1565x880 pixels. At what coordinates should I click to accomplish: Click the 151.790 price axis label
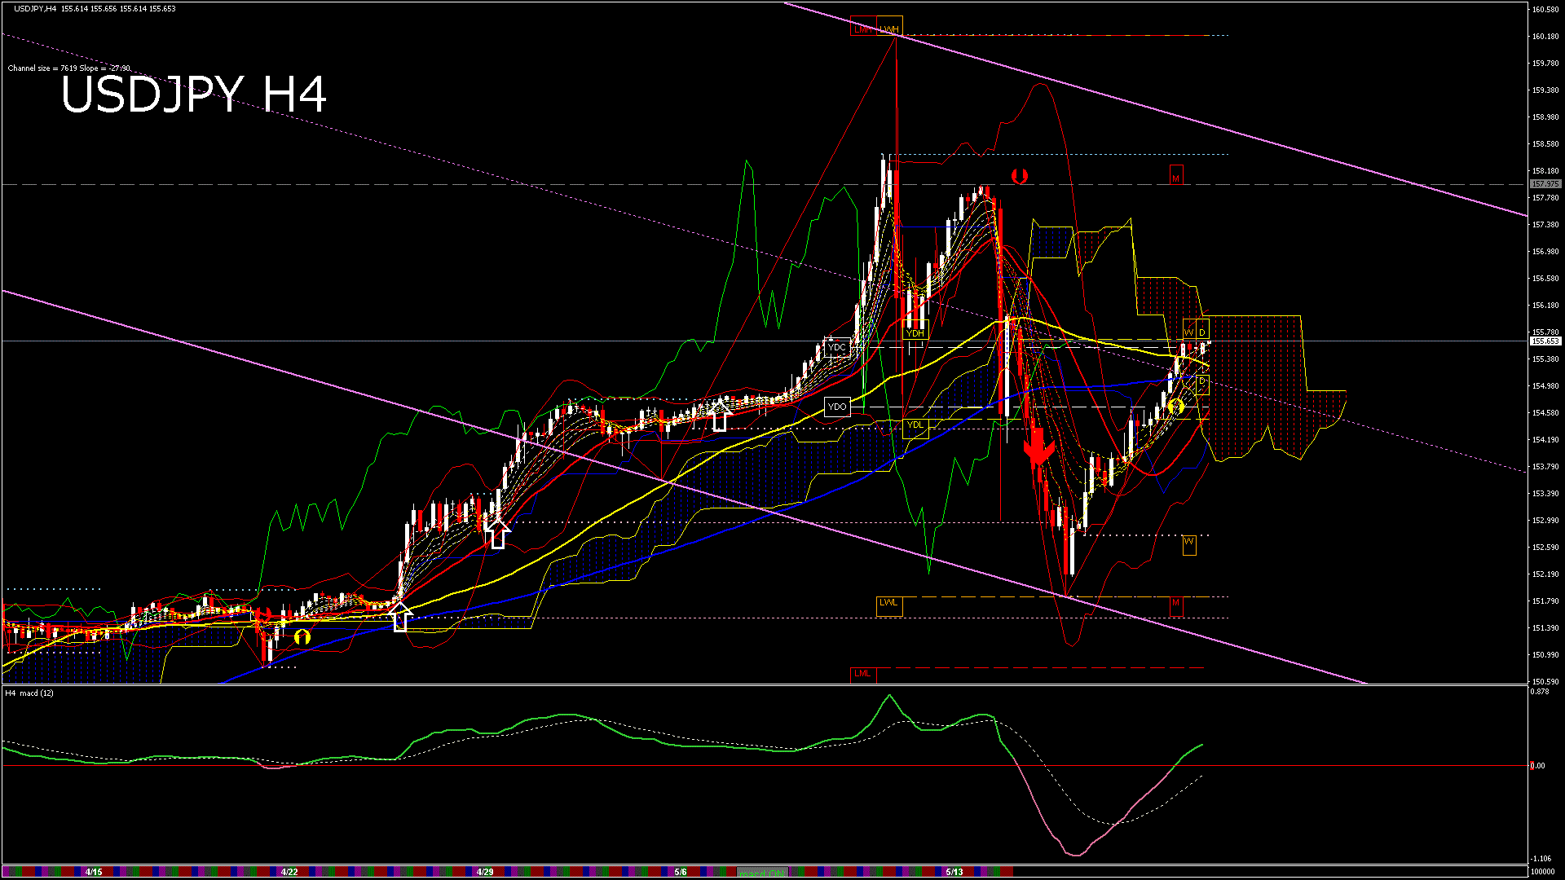point(1545,601)
